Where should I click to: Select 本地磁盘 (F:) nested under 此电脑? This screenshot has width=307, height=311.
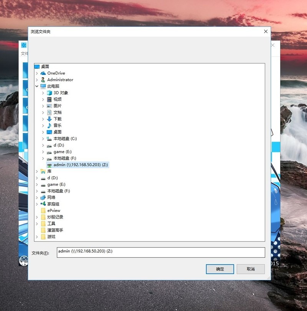pyautogui.click(x=65, y=158)
